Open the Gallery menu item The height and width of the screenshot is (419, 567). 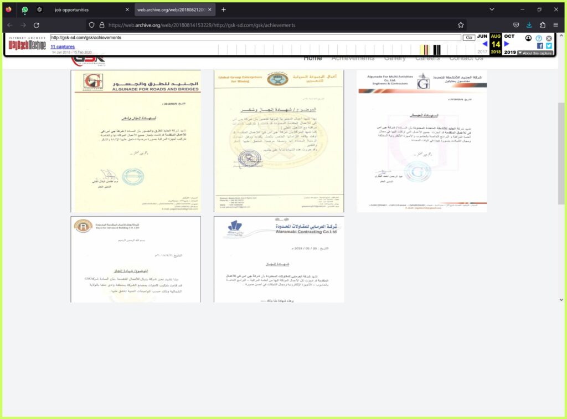coord(394,58)
